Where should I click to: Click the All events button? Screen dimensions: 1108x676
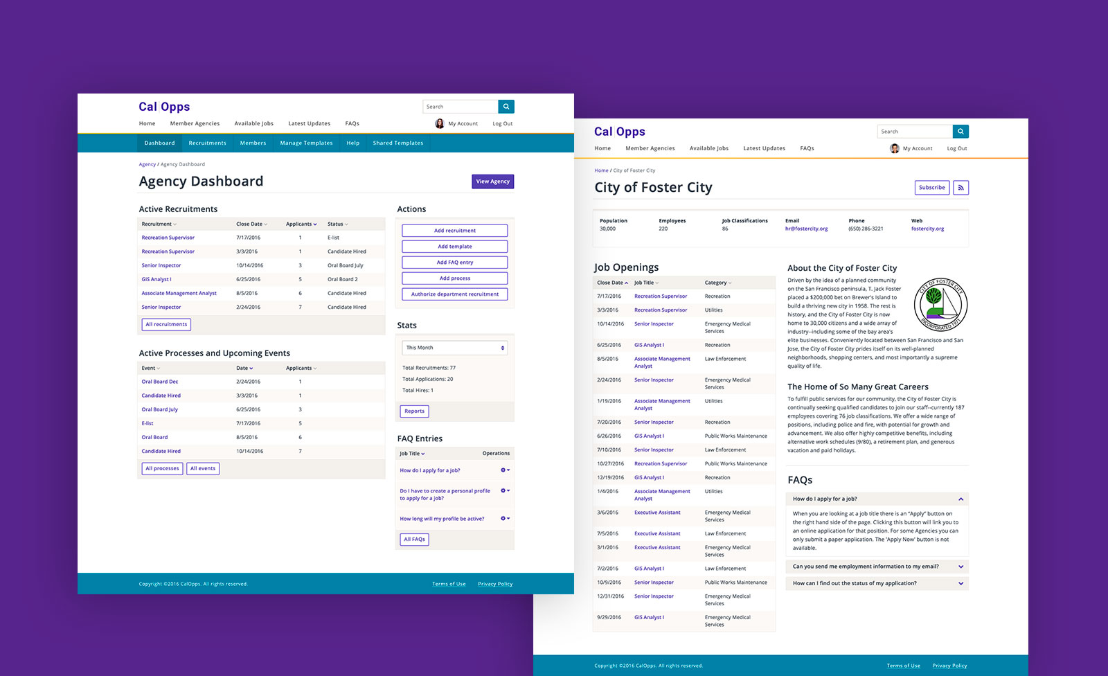point(203,469)
